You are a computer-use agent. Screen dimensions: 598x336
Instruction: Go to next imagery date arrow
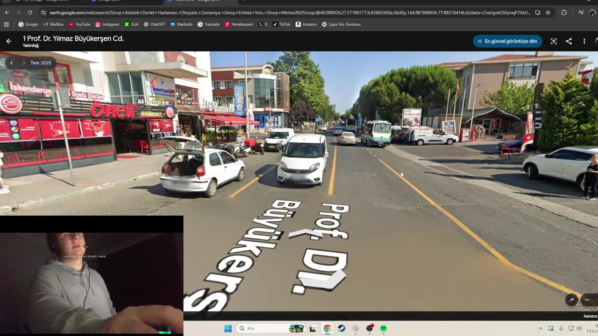pos(23,63)
